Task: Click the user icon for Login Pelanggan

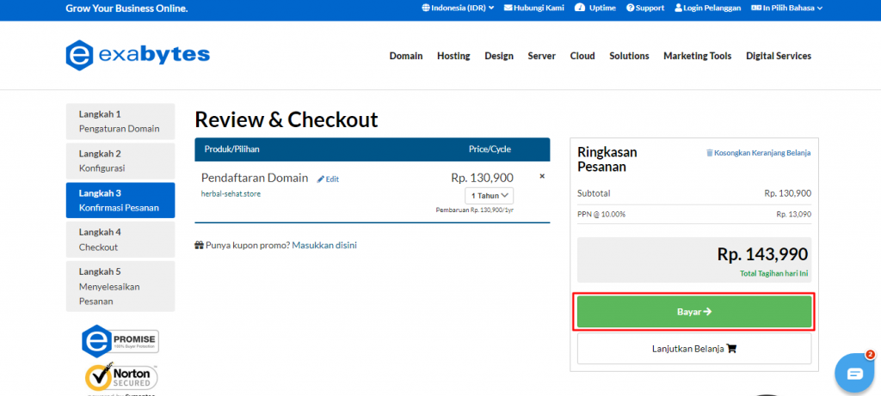Action: (x=678, y=8)
